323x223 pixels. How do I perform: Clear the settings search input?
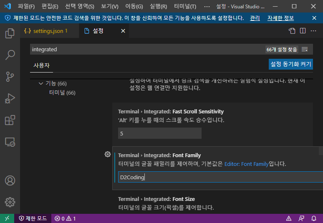point(305,49)
